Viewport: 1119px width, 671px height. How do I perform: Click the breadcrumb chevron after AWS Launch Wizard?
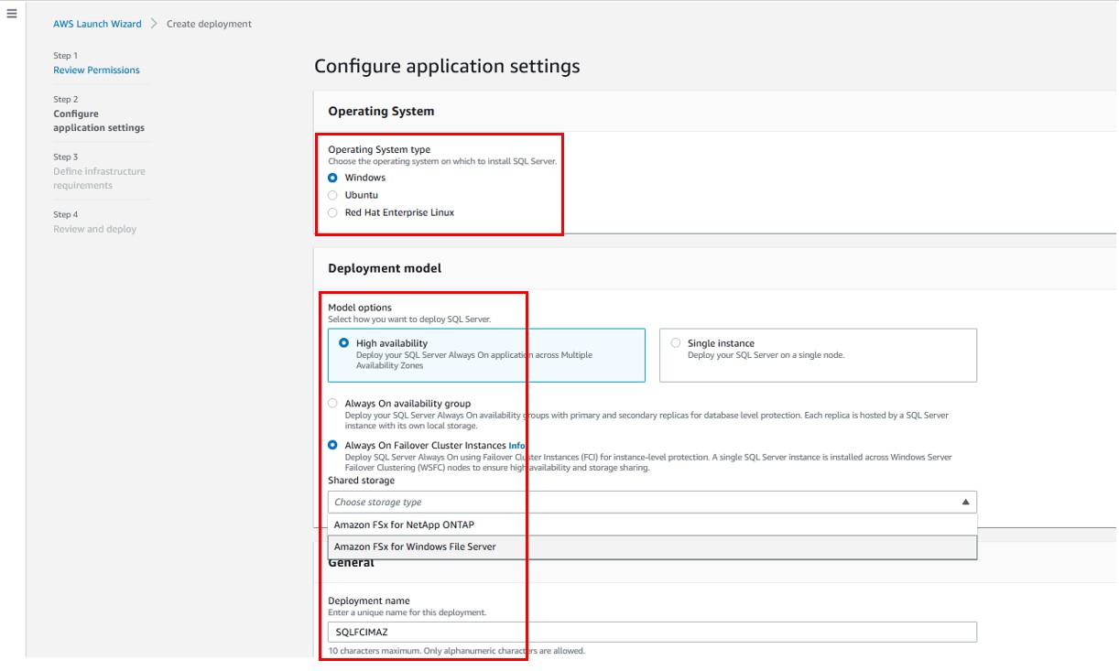(x=154, y=24)
